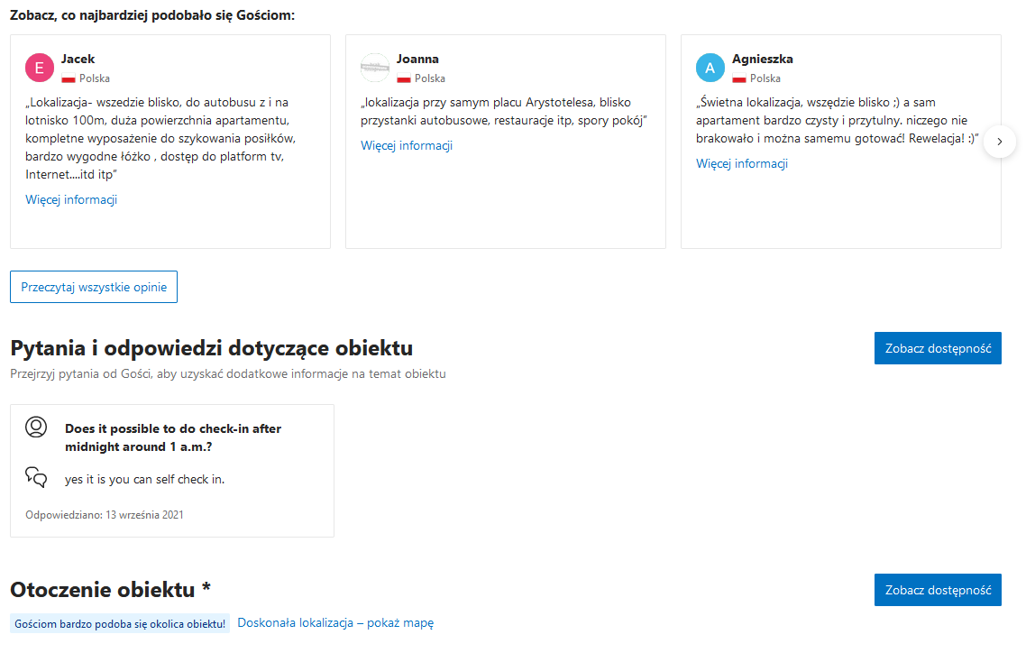Click Jacek's pink avatar icon

[x=40, y=68]
